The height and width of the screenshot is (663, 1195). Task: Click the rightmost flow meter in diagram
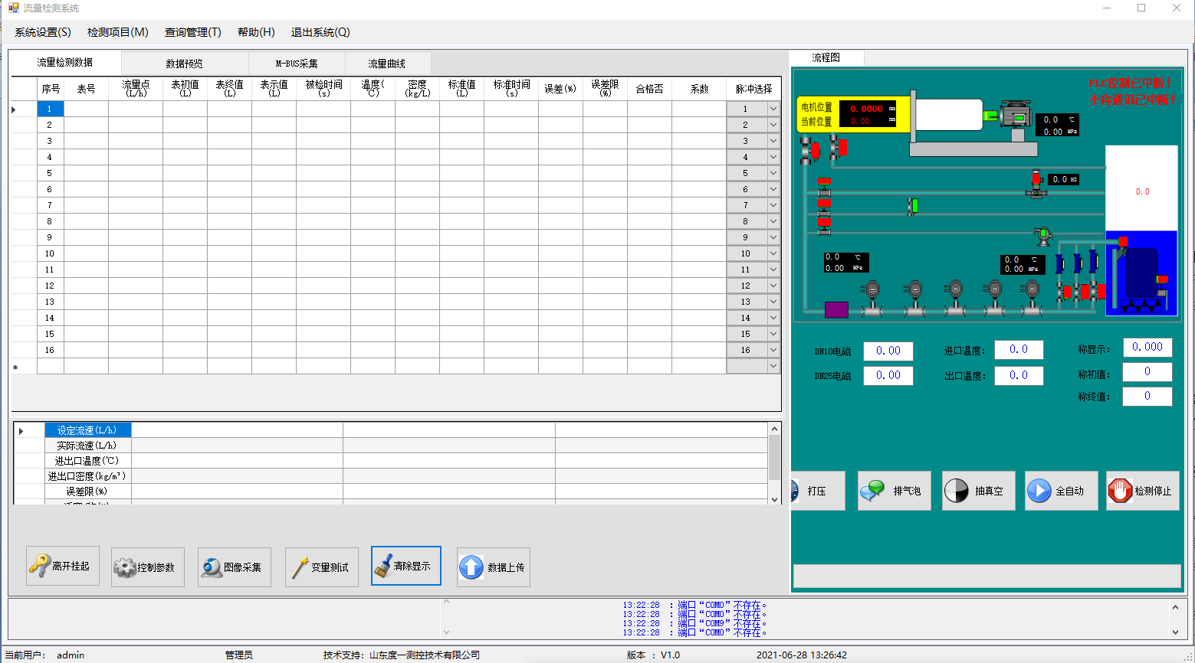pos(1032,298)
